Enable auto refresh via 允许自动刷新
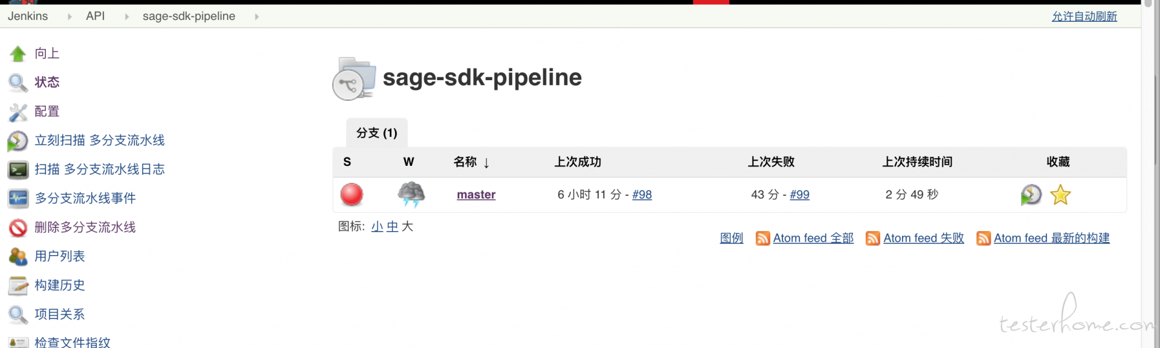Screen dimensions: 1160x348 pos(1084,16)
